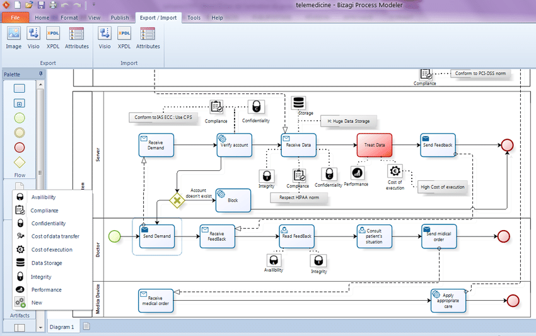Select the Gateway diamond in Palette
This screenshot has height=336, width=536.
[20, 163]
